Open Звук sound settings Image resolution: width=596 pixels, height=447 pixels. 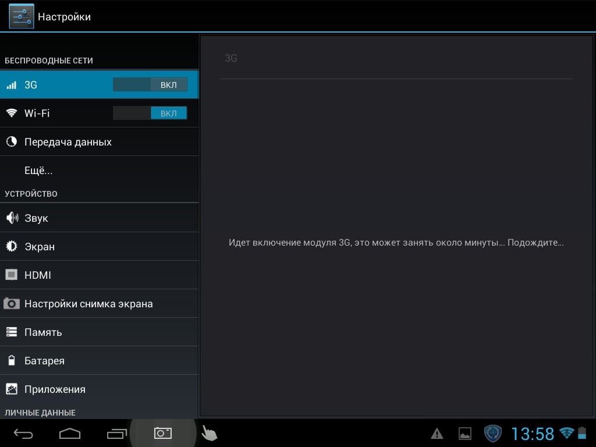point(36,218)
